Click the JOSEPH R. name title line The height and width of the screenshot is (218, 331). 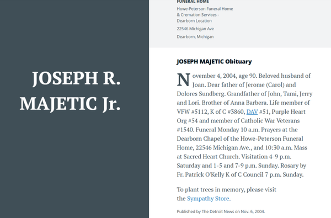[76, 78]
